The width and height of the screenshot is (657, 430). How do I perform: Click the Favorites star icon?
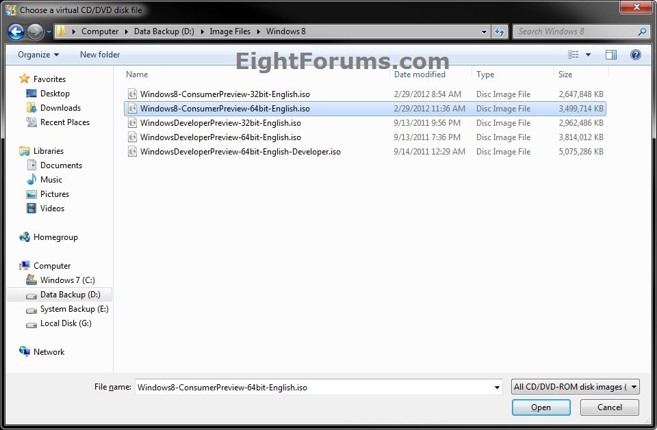25,79
